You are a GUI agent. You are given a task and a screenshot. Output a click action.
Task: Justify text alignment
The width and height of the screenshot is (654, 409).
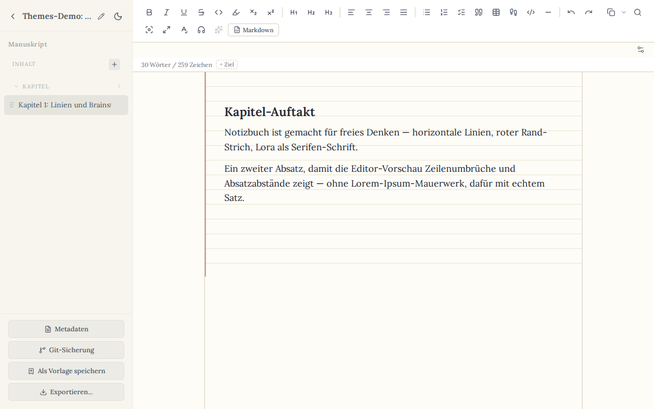click(x=404, y=12)
